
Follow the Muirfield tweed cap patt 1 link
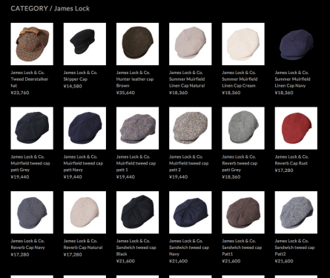[x=136, y=163]
